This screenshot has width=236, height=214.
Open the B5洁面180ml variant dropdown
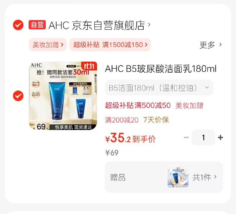(x=159, y=88)
